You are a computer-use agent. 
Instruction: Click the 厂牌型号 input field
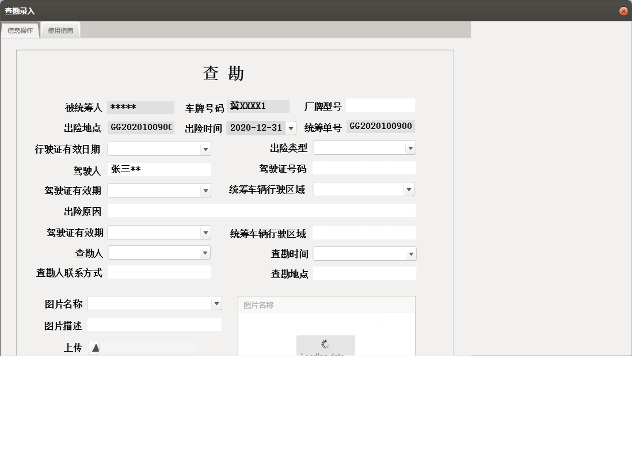(x=380, y=105)
